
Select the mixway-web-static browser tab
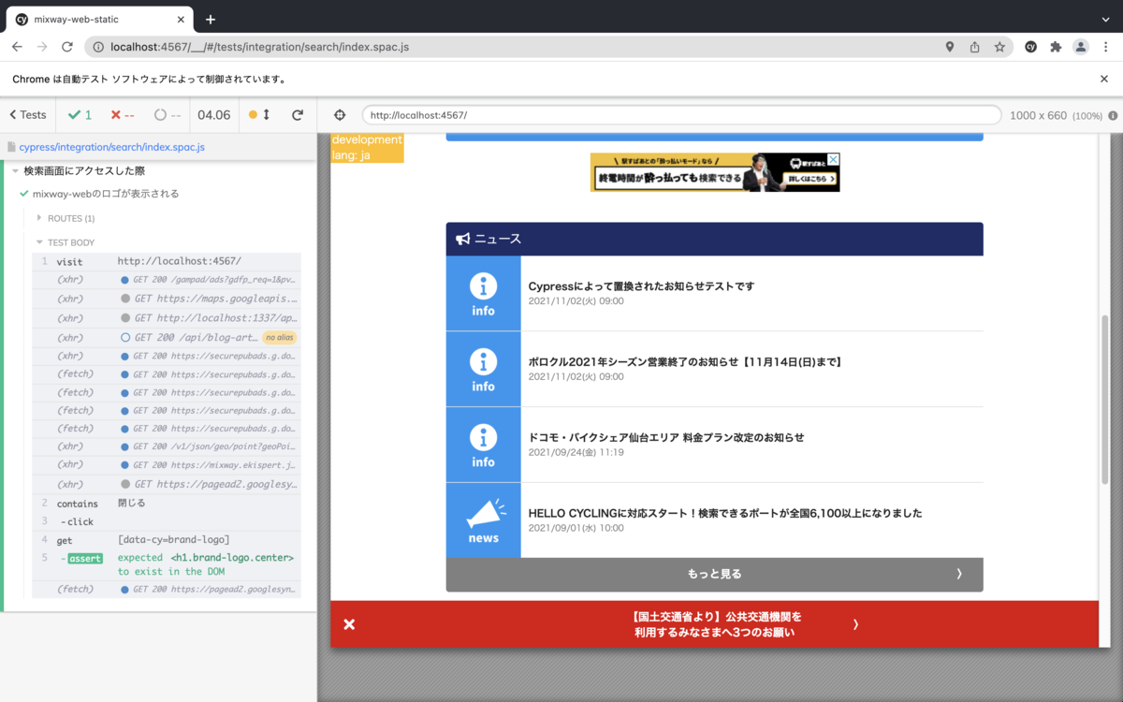tap(100, 19)
